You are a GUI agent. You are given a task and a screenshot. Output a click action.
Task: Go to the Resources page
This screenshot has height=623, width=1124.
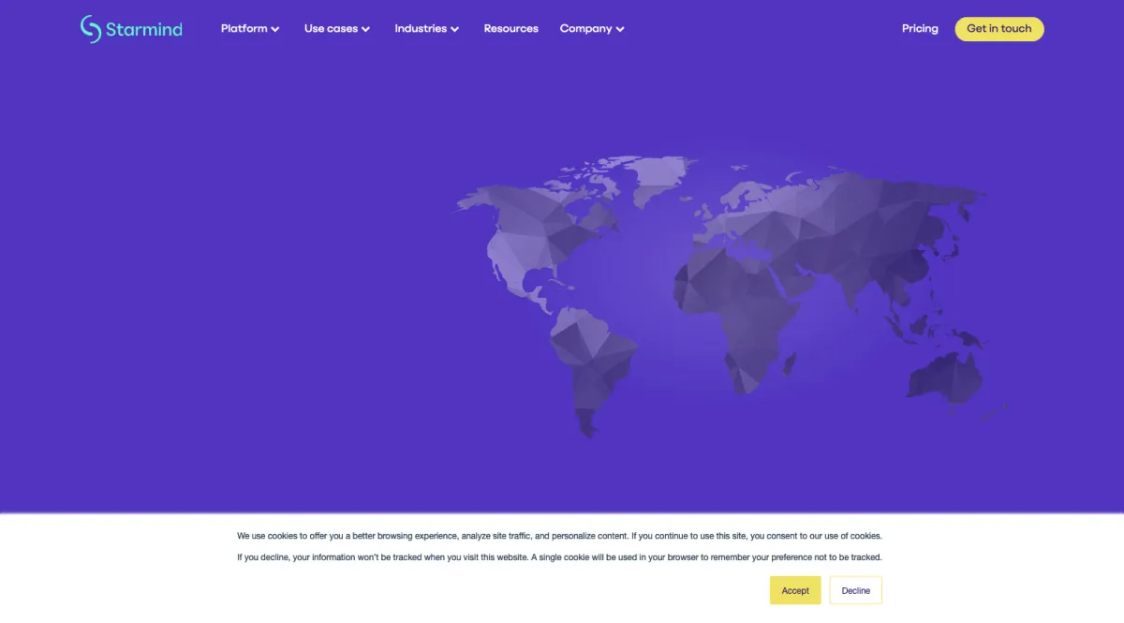511,29
